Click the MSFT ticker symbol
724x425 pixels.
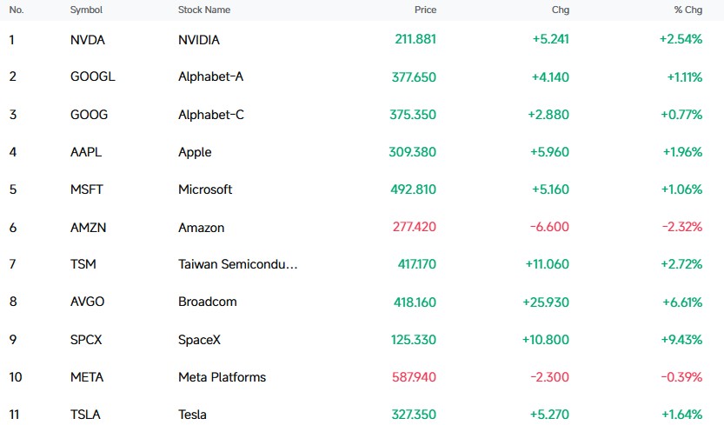pyautogui.click(x=87, y=189)
